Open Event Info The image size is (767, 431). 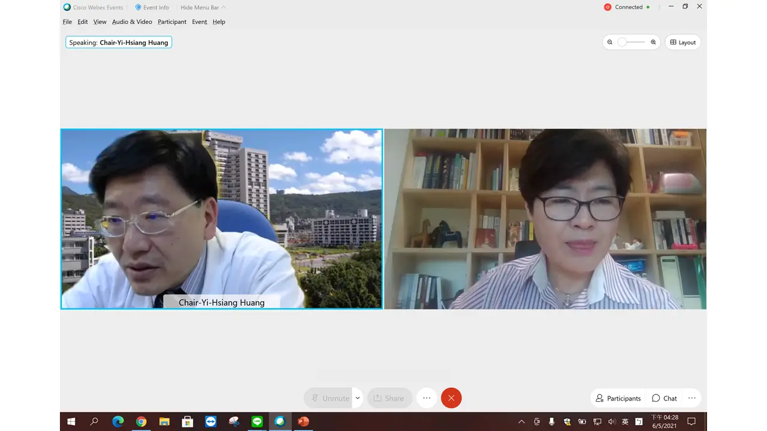(152, 7)
